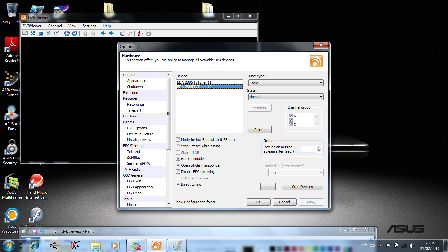The image size is (448, 252).
Task: Click the volume speaker icon in system tray
Action: [412, 245]
